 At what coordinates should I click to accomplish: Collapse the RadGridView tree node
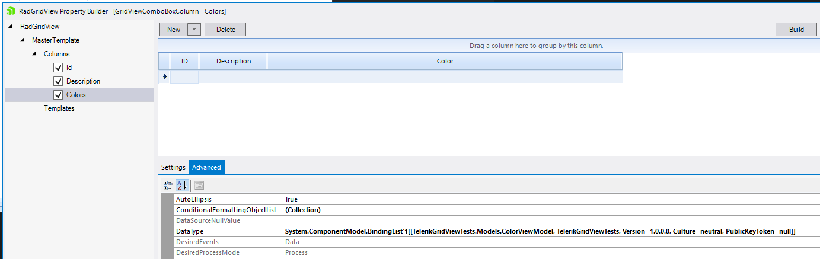click(11, 27)
